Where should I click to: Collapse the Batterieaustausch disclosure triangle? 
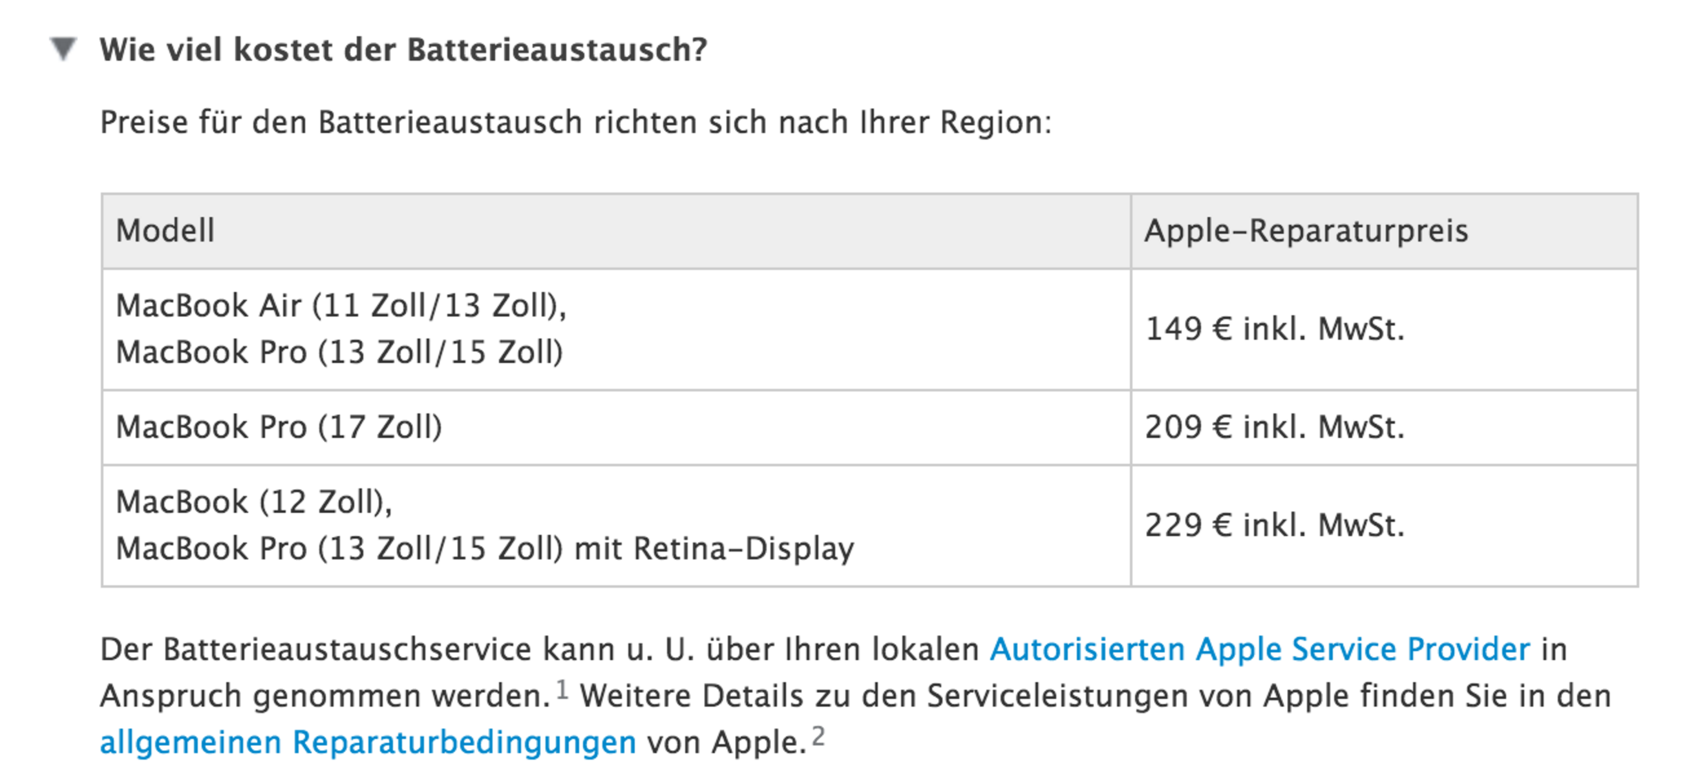coord(64,50)
